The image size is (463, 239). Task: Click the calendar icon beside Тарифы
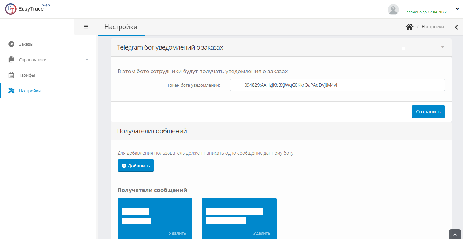point(11,75)
